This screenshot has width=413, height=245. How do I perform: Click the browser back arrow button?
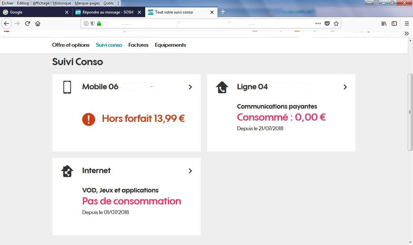coord(6,24)
